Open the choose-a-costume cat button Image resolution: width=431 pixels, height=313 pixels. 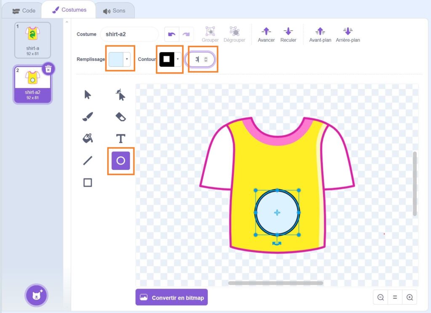[x=37, y=295]
